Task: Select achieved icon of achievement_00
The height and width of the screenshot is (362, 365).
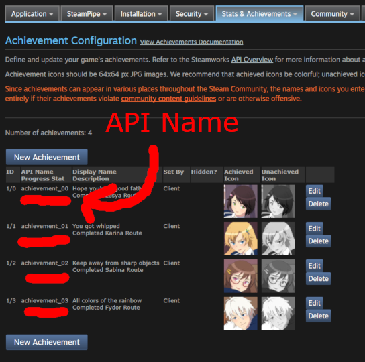Action: coord(241,202)
